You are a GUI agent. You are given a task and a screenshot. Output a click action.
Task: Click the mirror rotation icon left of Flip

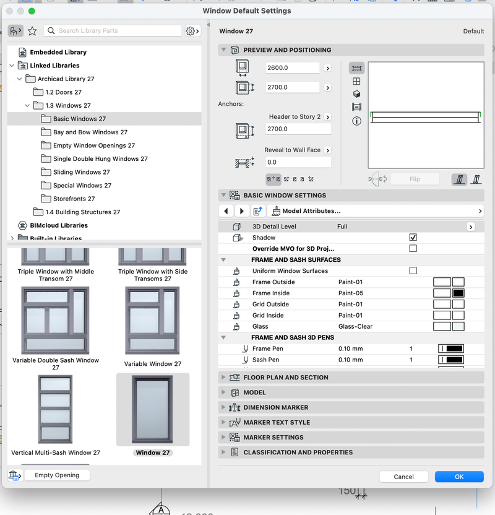[378, 178]
